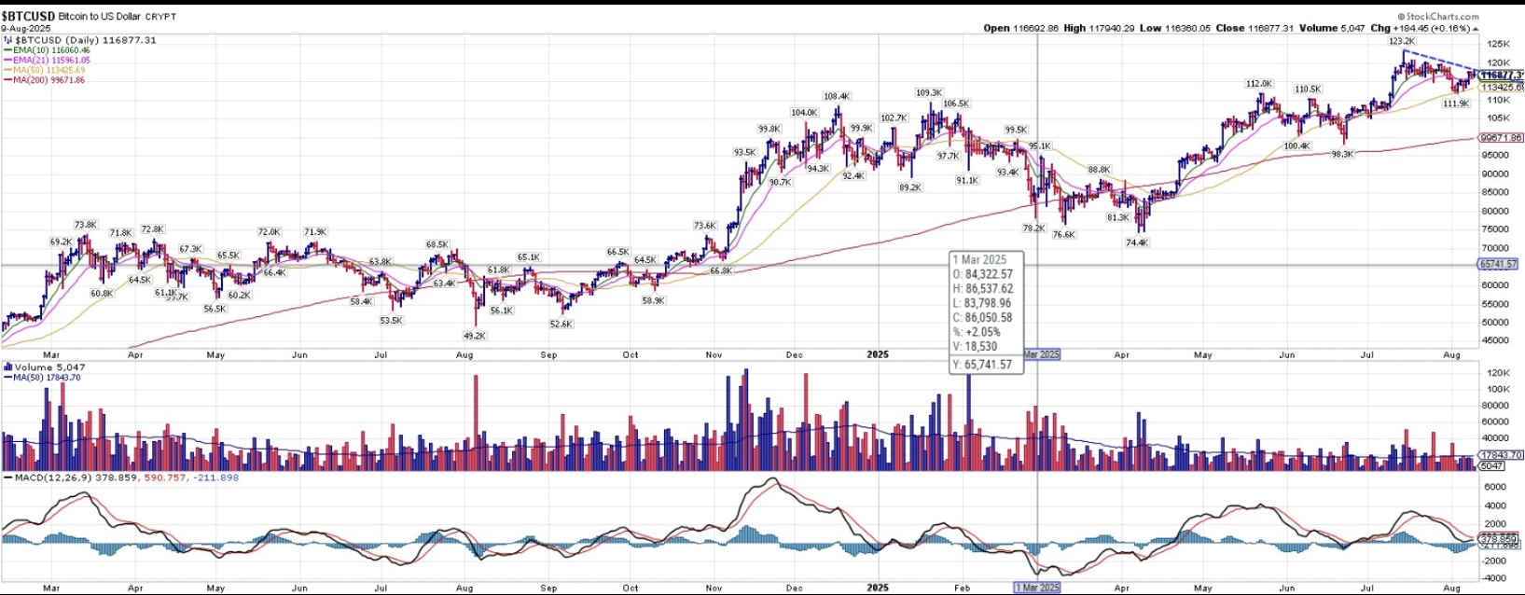Click the 74.4K low price label
The height and width of the screenshot is (595, 1525).
[1137, 242]
